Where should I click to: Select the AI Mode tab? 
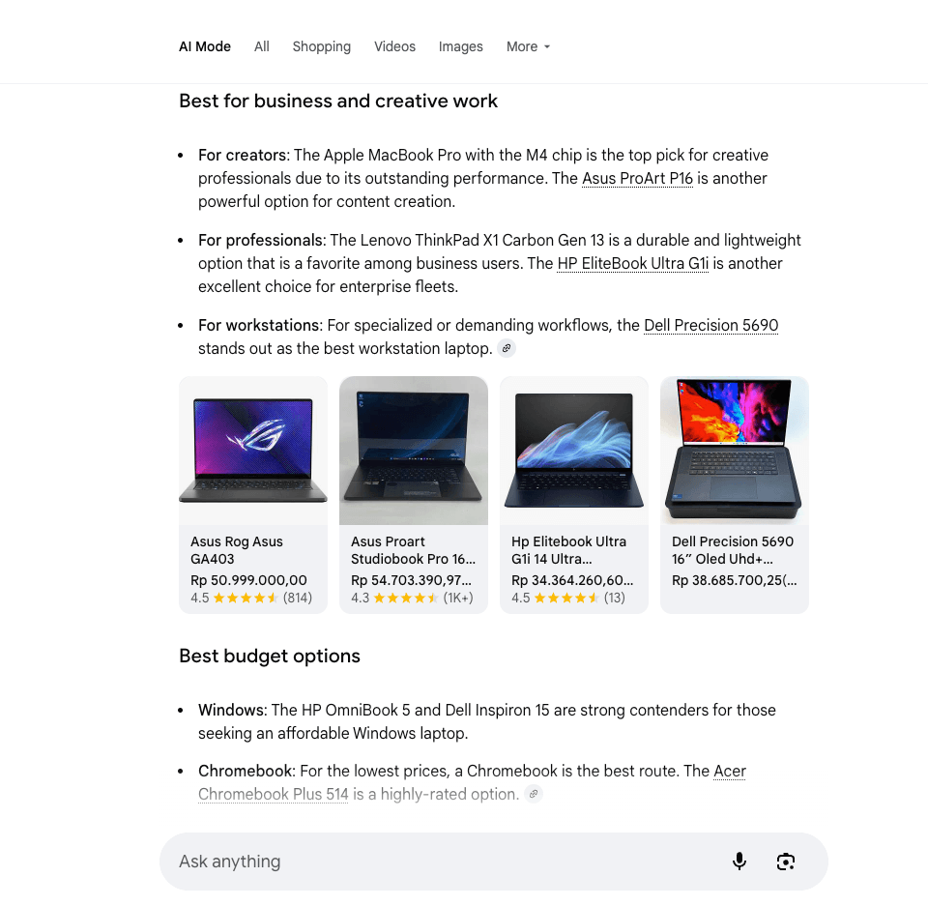[x=205, y=46]
